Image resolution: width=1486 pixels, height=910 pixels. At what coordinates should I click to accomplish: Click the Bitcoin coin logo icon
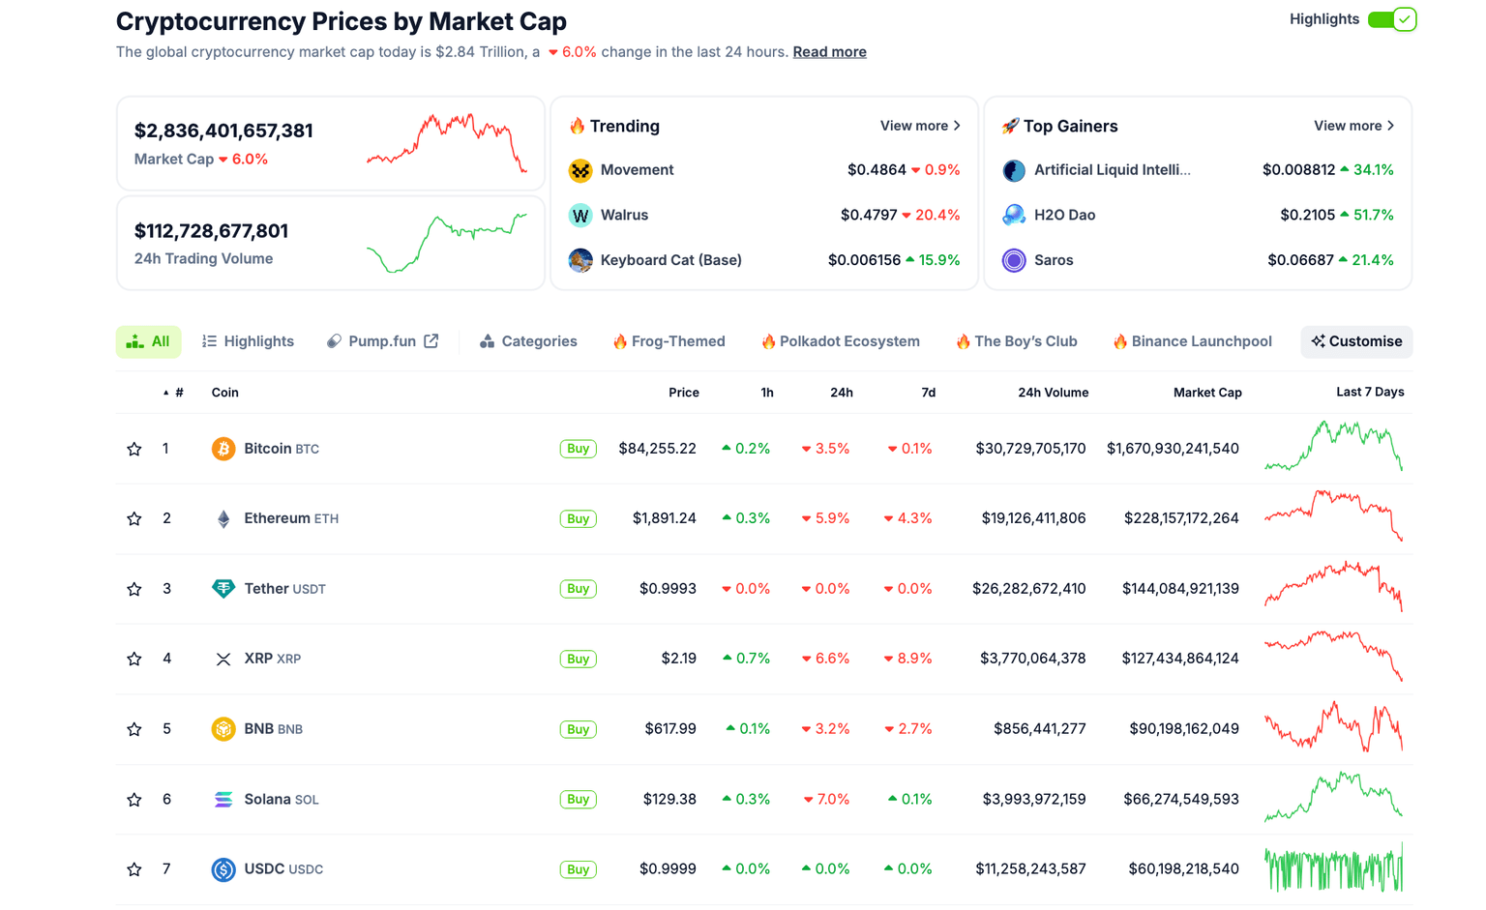(223, 449)
